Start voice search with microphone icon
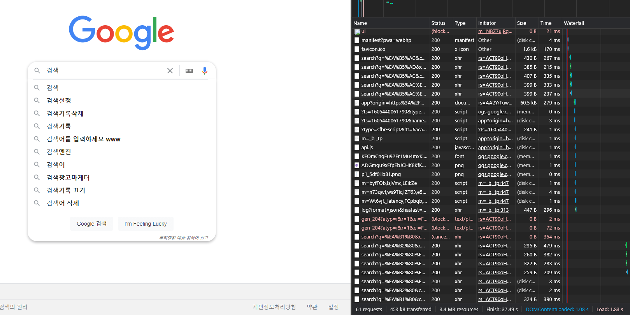The width and height of the screenshot is (630, 315). click(x=205, y=71)
